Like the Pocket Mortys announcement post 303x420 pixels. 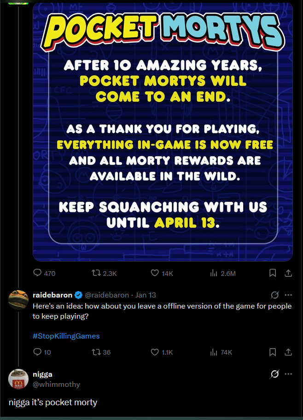point(155,273)
